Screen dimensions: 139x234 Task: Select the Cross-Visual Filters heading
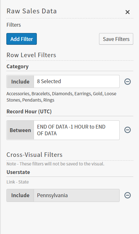click(x=35, y=155)
